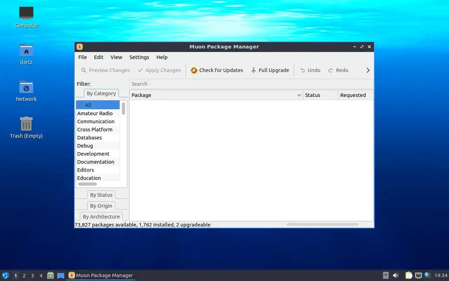Image resolution: width=449 pixels, height=281 pixels.
Task: Switch to workspace 4
Action: pos(41,276)
